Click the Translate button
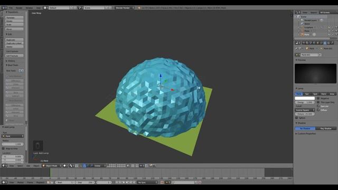 point(14,17)
